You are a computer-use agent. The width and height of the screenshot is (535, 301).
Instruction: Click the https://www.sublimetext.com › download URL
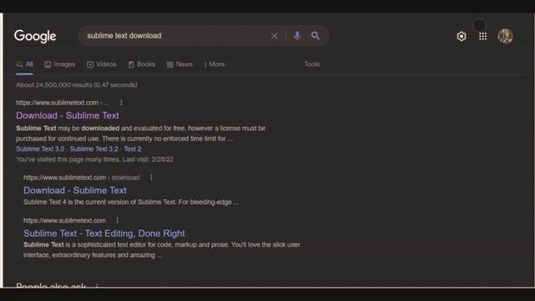(81, 177)
